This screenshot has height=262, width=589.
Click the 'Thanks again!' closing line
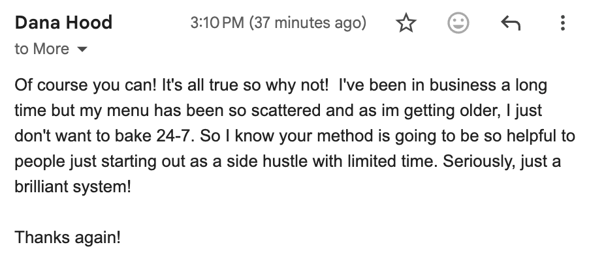click(68, 237)
